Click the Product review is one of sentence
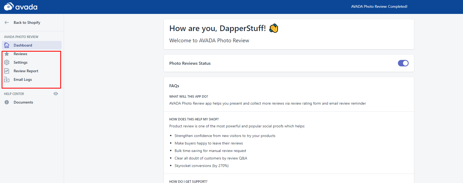The image size is (463, 183). pyautogui.click(x=237, y=126)
